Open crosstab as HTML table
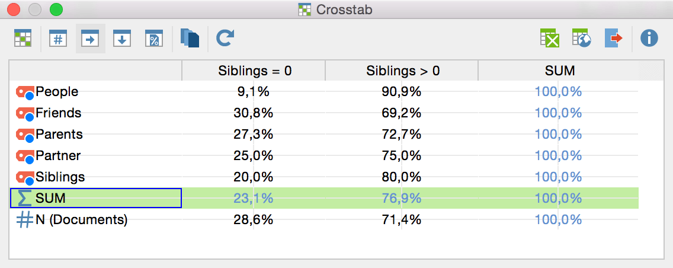The width and height of the screenshot is (673, 268). tap(582, 38)
